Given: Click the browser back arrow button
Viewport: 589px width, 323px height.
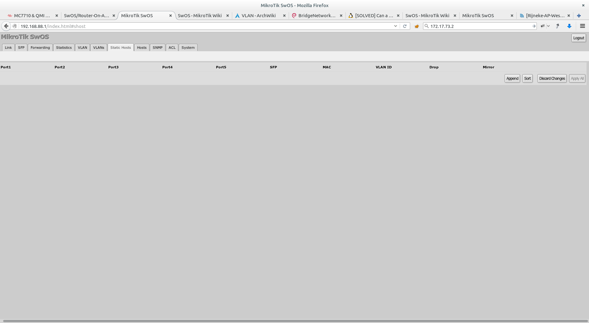Looking at the screenshot, I should coord(6,26).
